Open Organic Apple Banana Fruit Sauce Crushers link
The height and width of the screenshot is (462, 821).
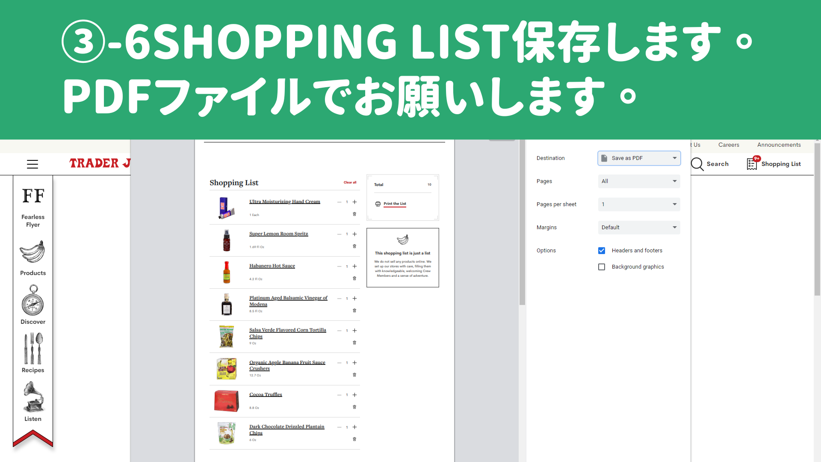tap(287, 365)
